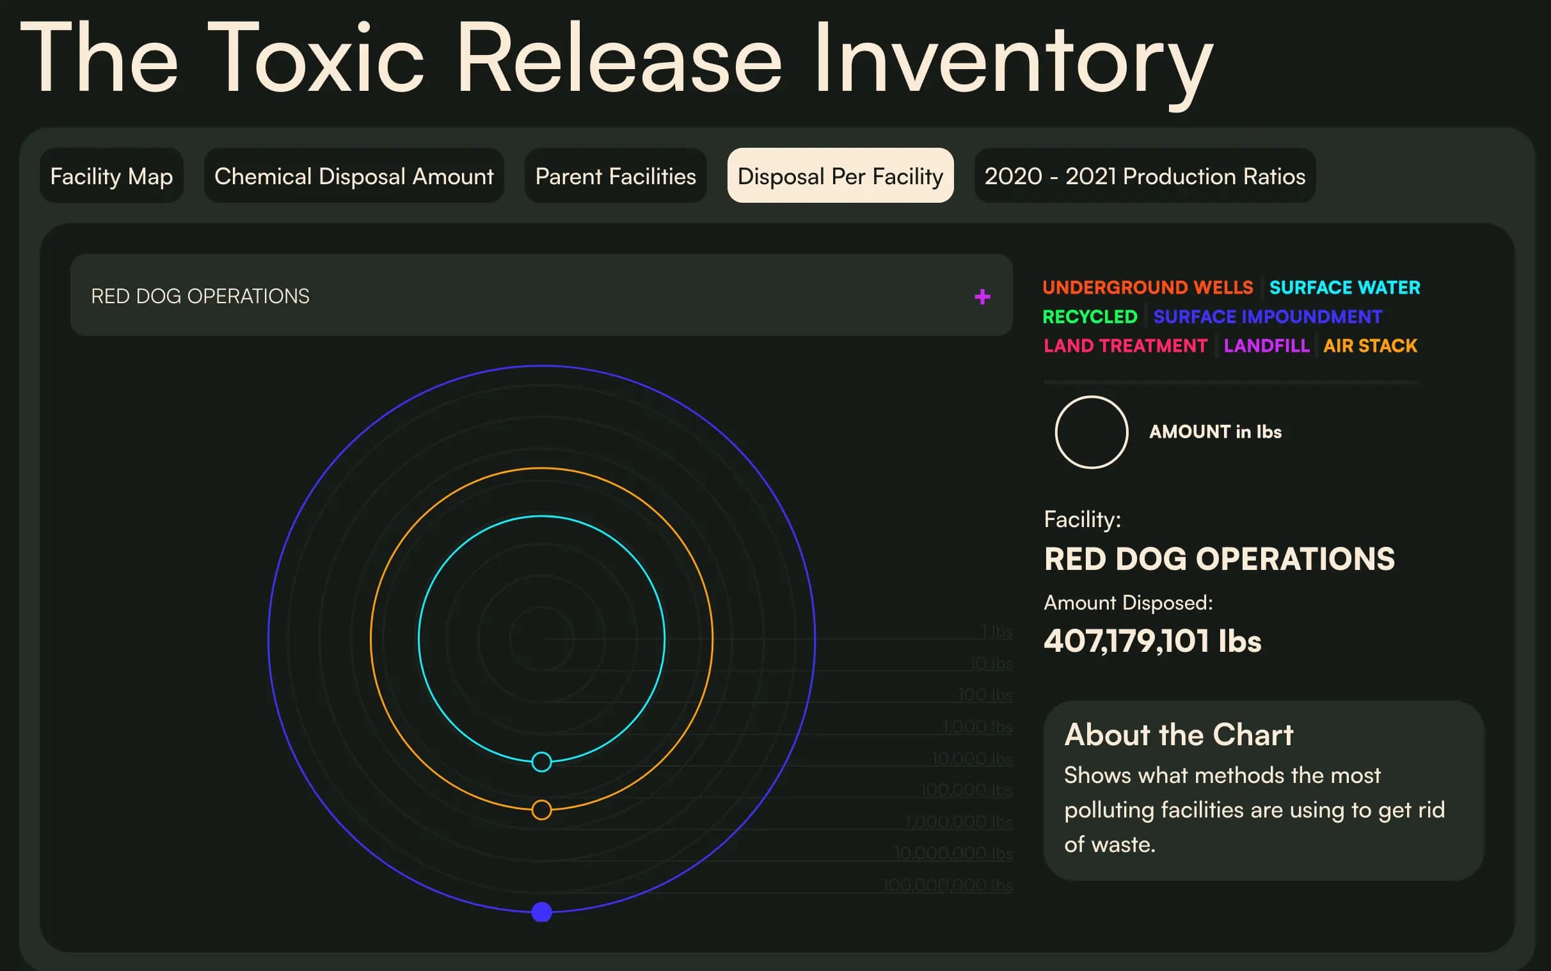This screenshot has width=1551, height=971.
Task: Click the filled blue surface impoundment marker
Action: (542, 912)
